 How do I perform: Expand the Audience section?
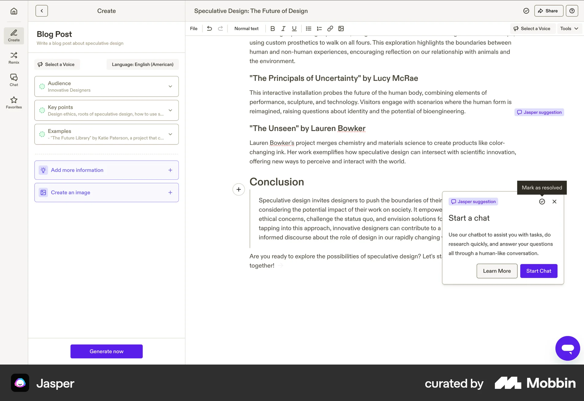170,86
